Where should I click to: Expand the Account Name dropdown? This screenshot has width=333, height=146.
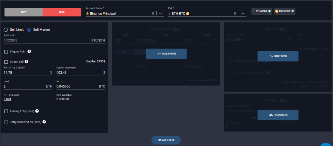[x=160, y=14]
